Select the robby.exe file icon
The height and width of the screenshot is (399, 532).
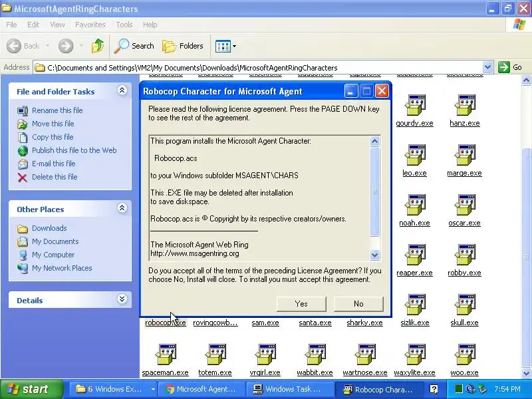click(464, 255)
